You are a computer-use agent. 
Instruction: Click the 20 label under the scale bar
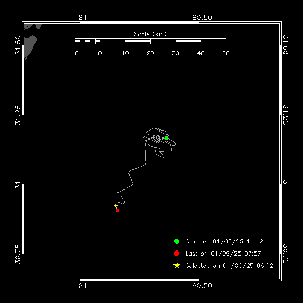[150, 53]
